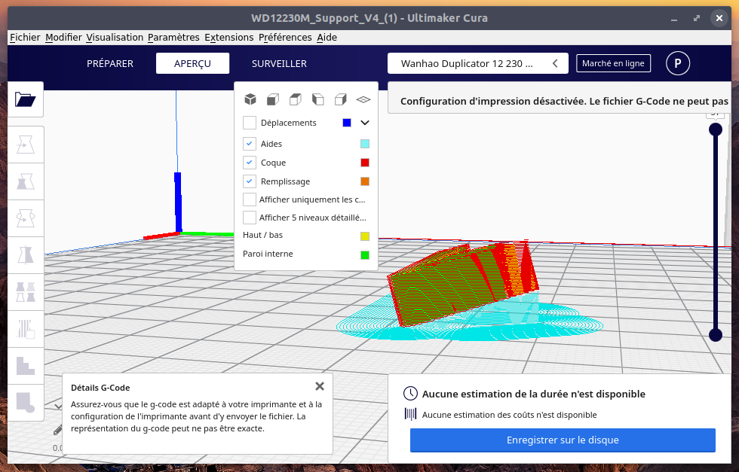Switch to left side view cube icon
The width and height of the screenshot is (739, 472).
(x=318, y=99)
